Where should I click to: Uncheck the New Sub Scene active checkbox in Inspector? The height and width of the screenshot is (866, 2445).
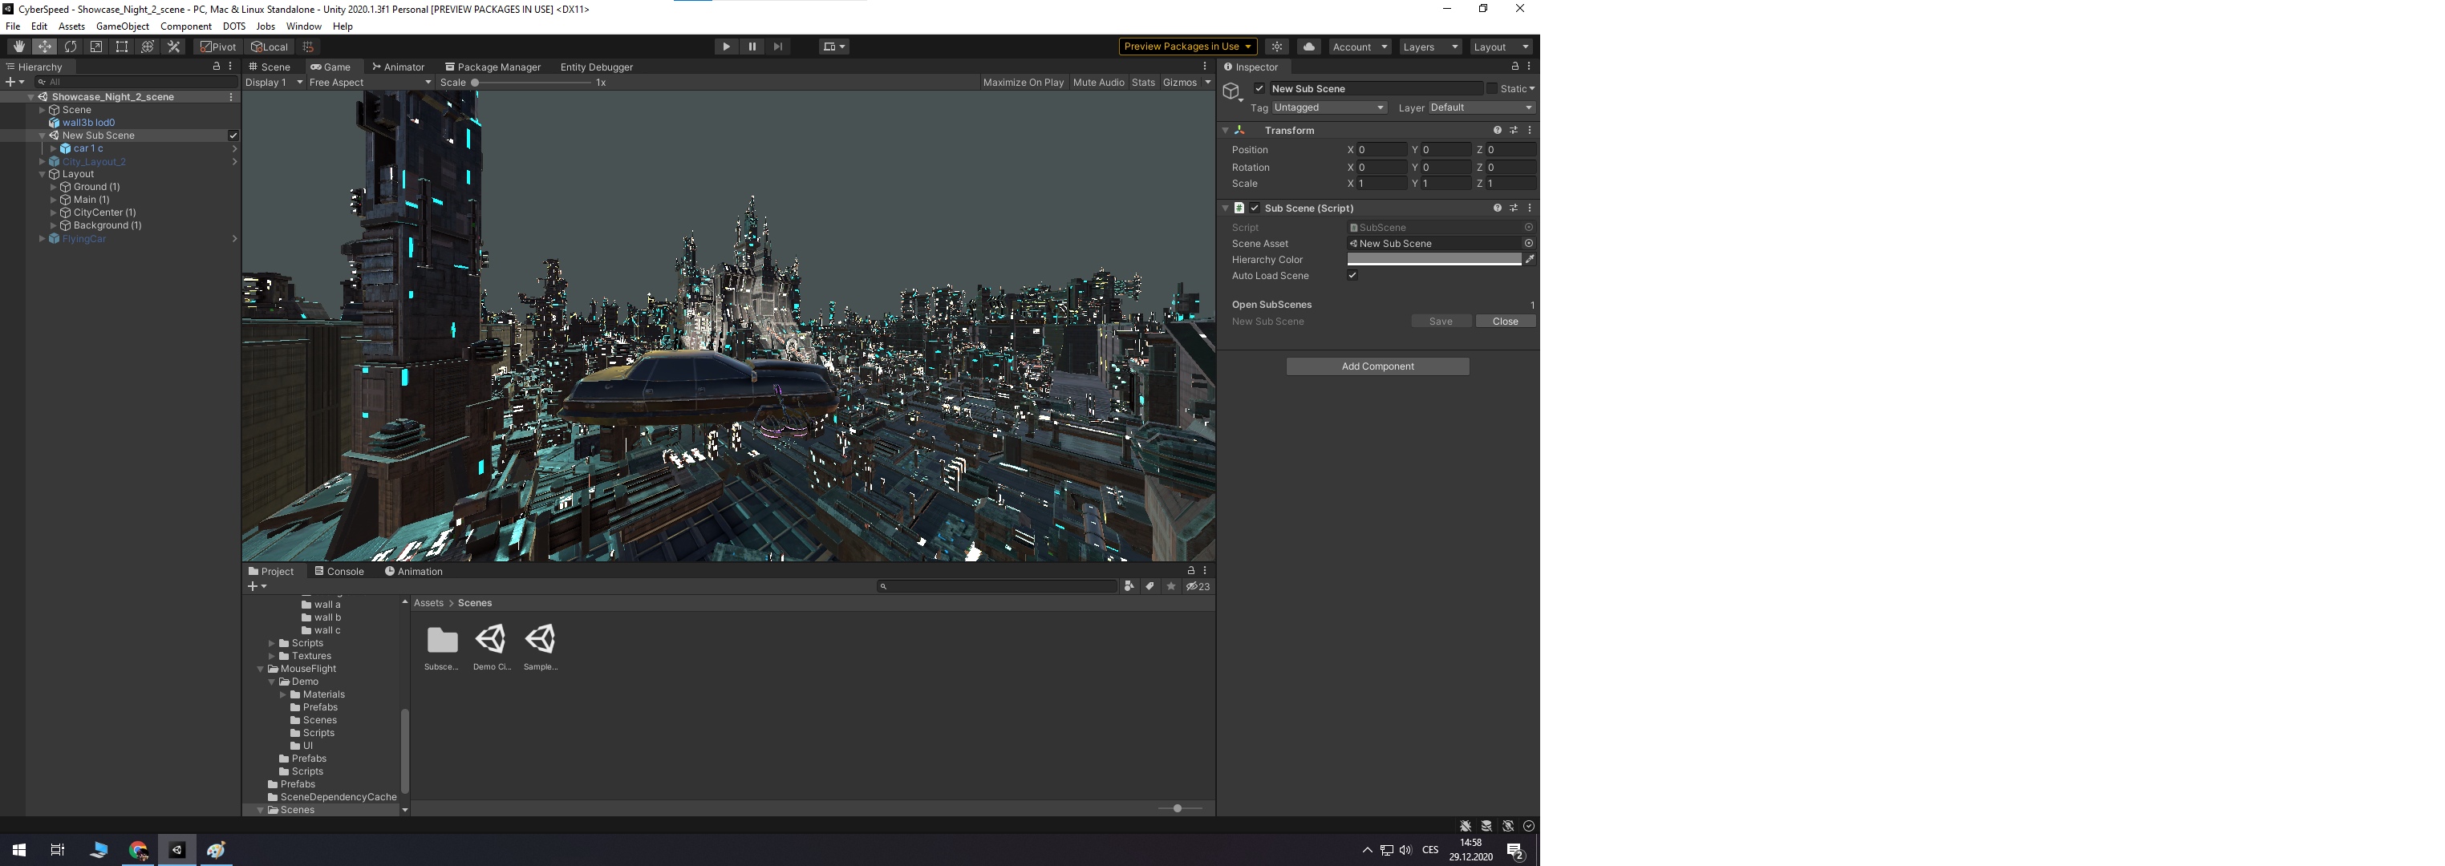click(x=1259, y=88)
